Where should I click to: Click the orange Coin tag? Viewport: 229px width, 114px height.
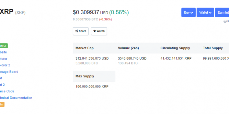[2, 104]
